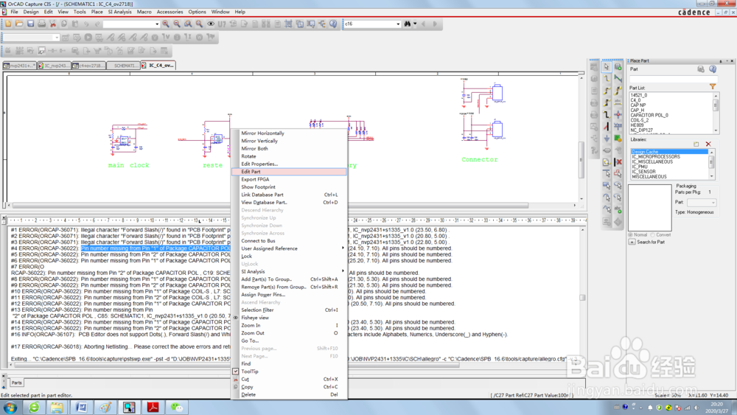Image resolution: width=737 pixels, height=415 pixels.
Task: Open Adobe Acrobat from taskbar
Action: 153,407
